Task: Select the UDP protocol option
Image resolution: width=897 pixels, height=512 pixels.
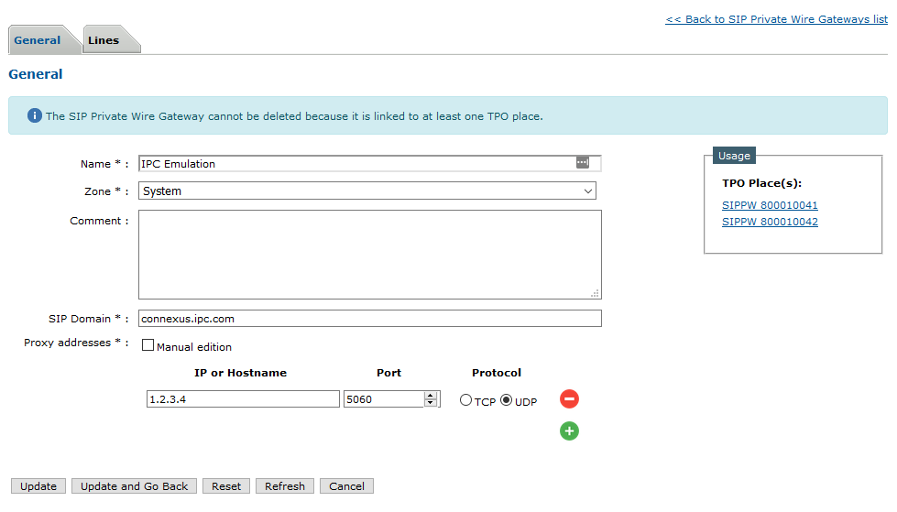Action: pyautogui.click(x=507, y=400)
